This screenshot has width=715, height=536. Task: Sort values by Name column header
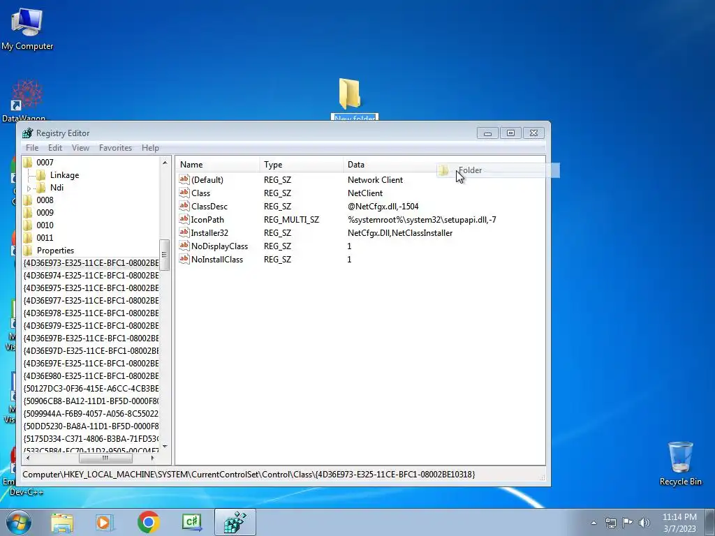[x=218, y=165]
